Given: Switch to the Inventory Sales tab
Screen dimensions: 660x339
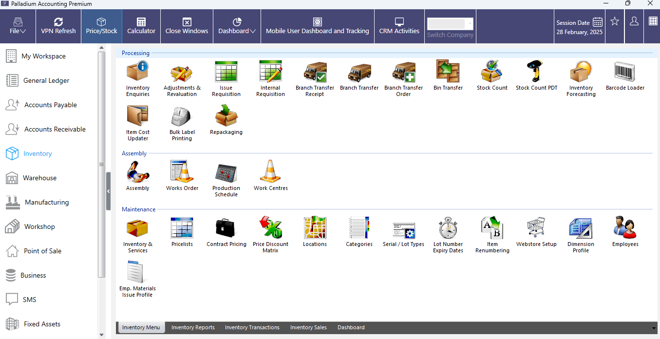Looking at the screenshot, I should [x=308, y=327].
